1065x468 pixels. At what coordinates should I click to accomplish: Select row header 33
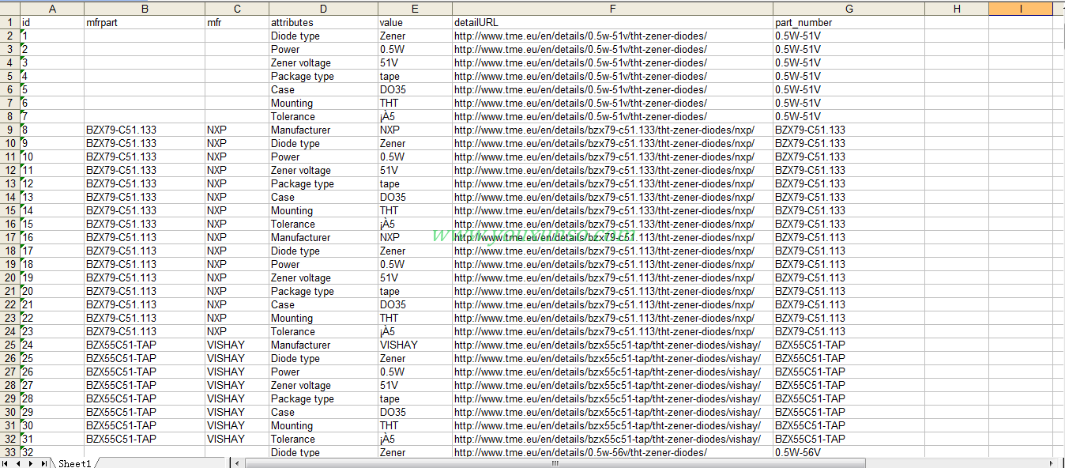pos(10,452)
